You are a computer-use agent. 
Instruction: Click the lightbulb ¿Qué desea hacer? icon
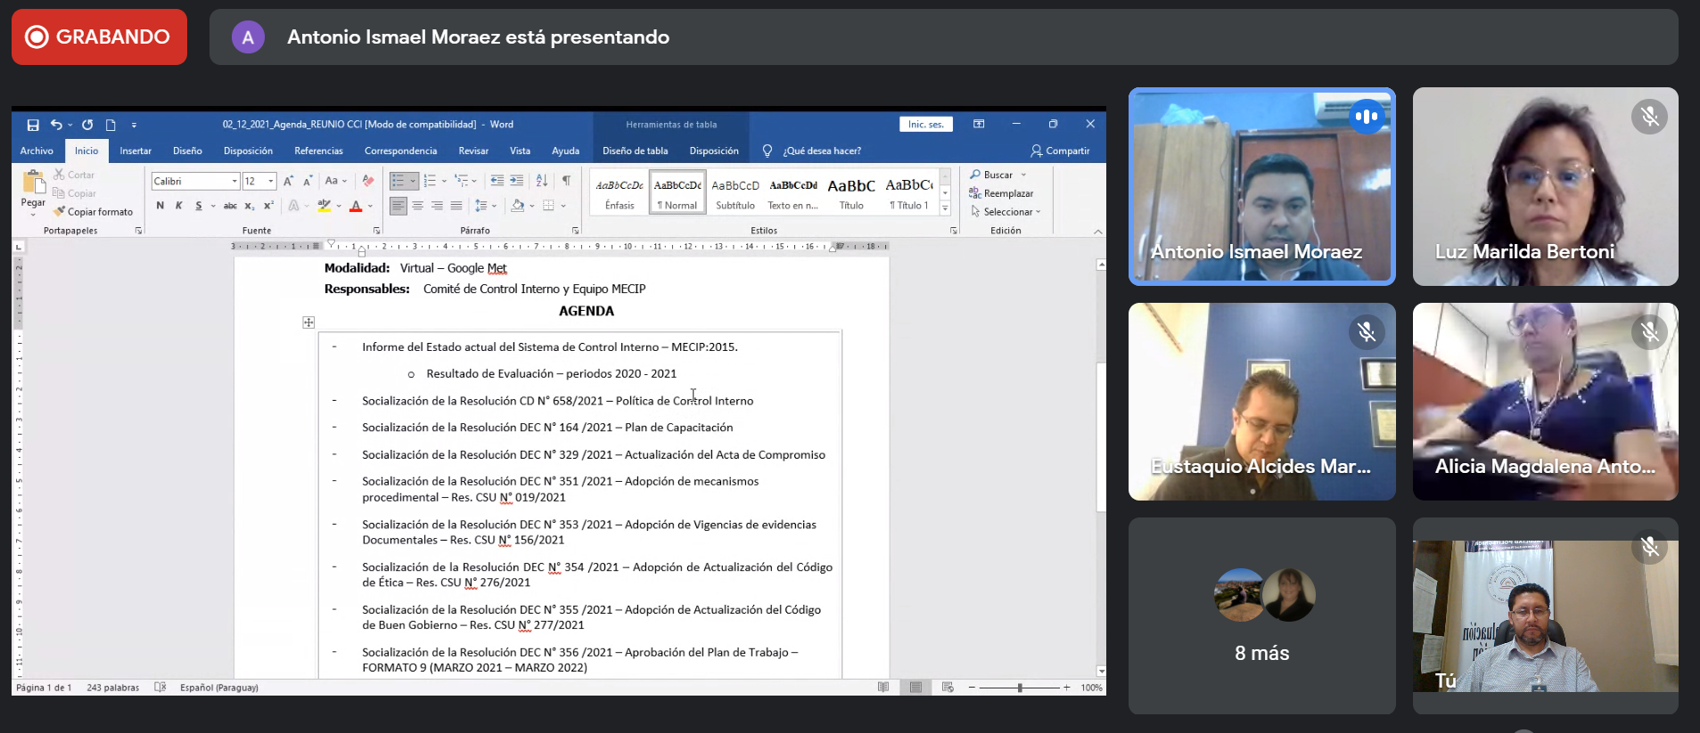coord(768,151)
